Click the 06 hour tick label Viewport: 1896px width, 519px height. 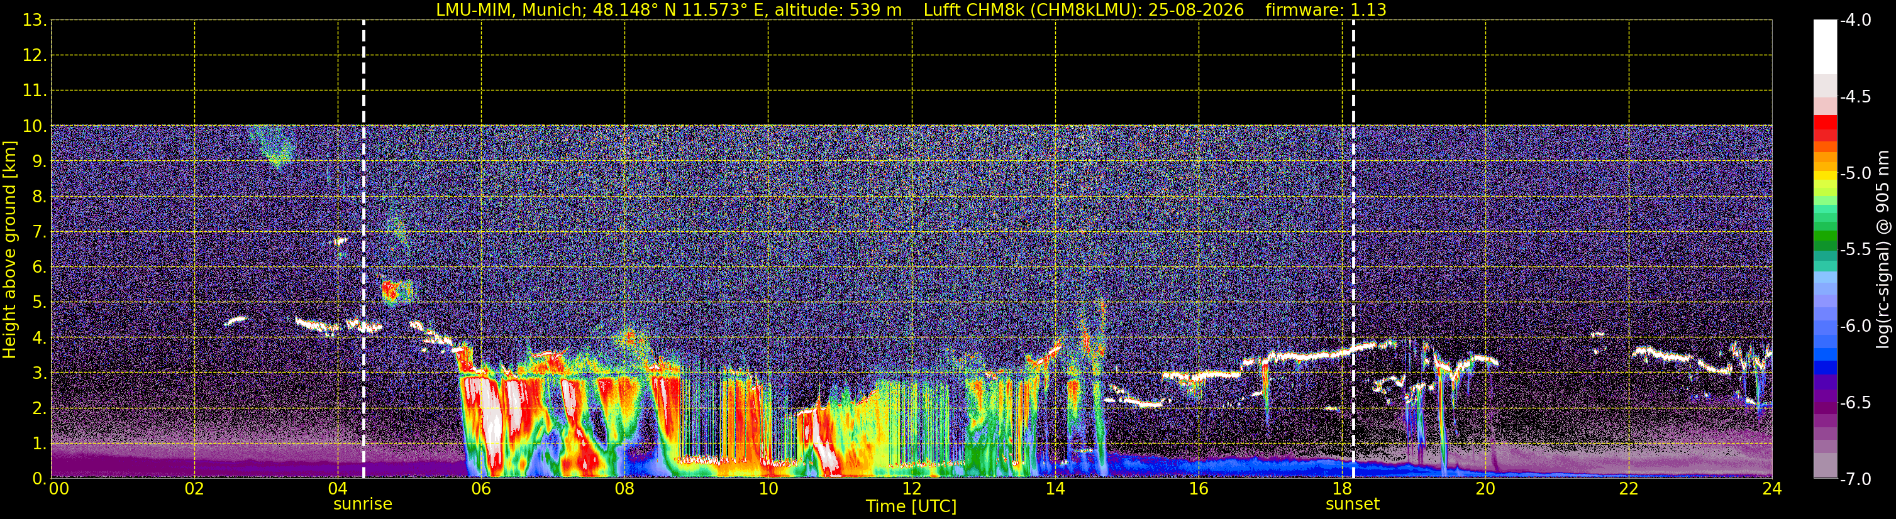click(480, 489)
